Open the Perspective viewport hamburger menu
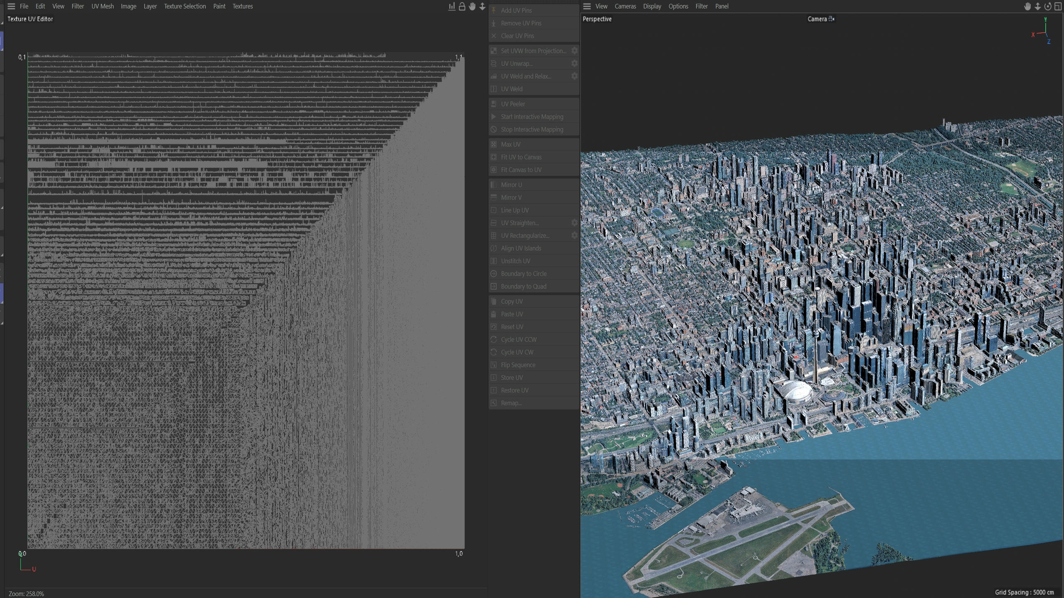Screen dimensions: 1064x598 [587, 6]
